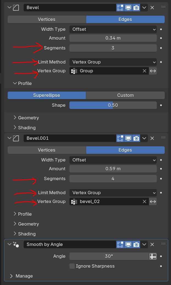The image size is (171, 285).
Task: Expand the Manage section
Action: (x=24, y=276)
